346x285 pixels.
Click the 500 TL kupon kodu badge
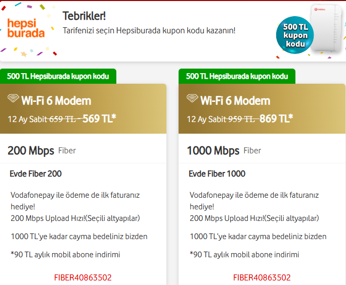point(294,34)
